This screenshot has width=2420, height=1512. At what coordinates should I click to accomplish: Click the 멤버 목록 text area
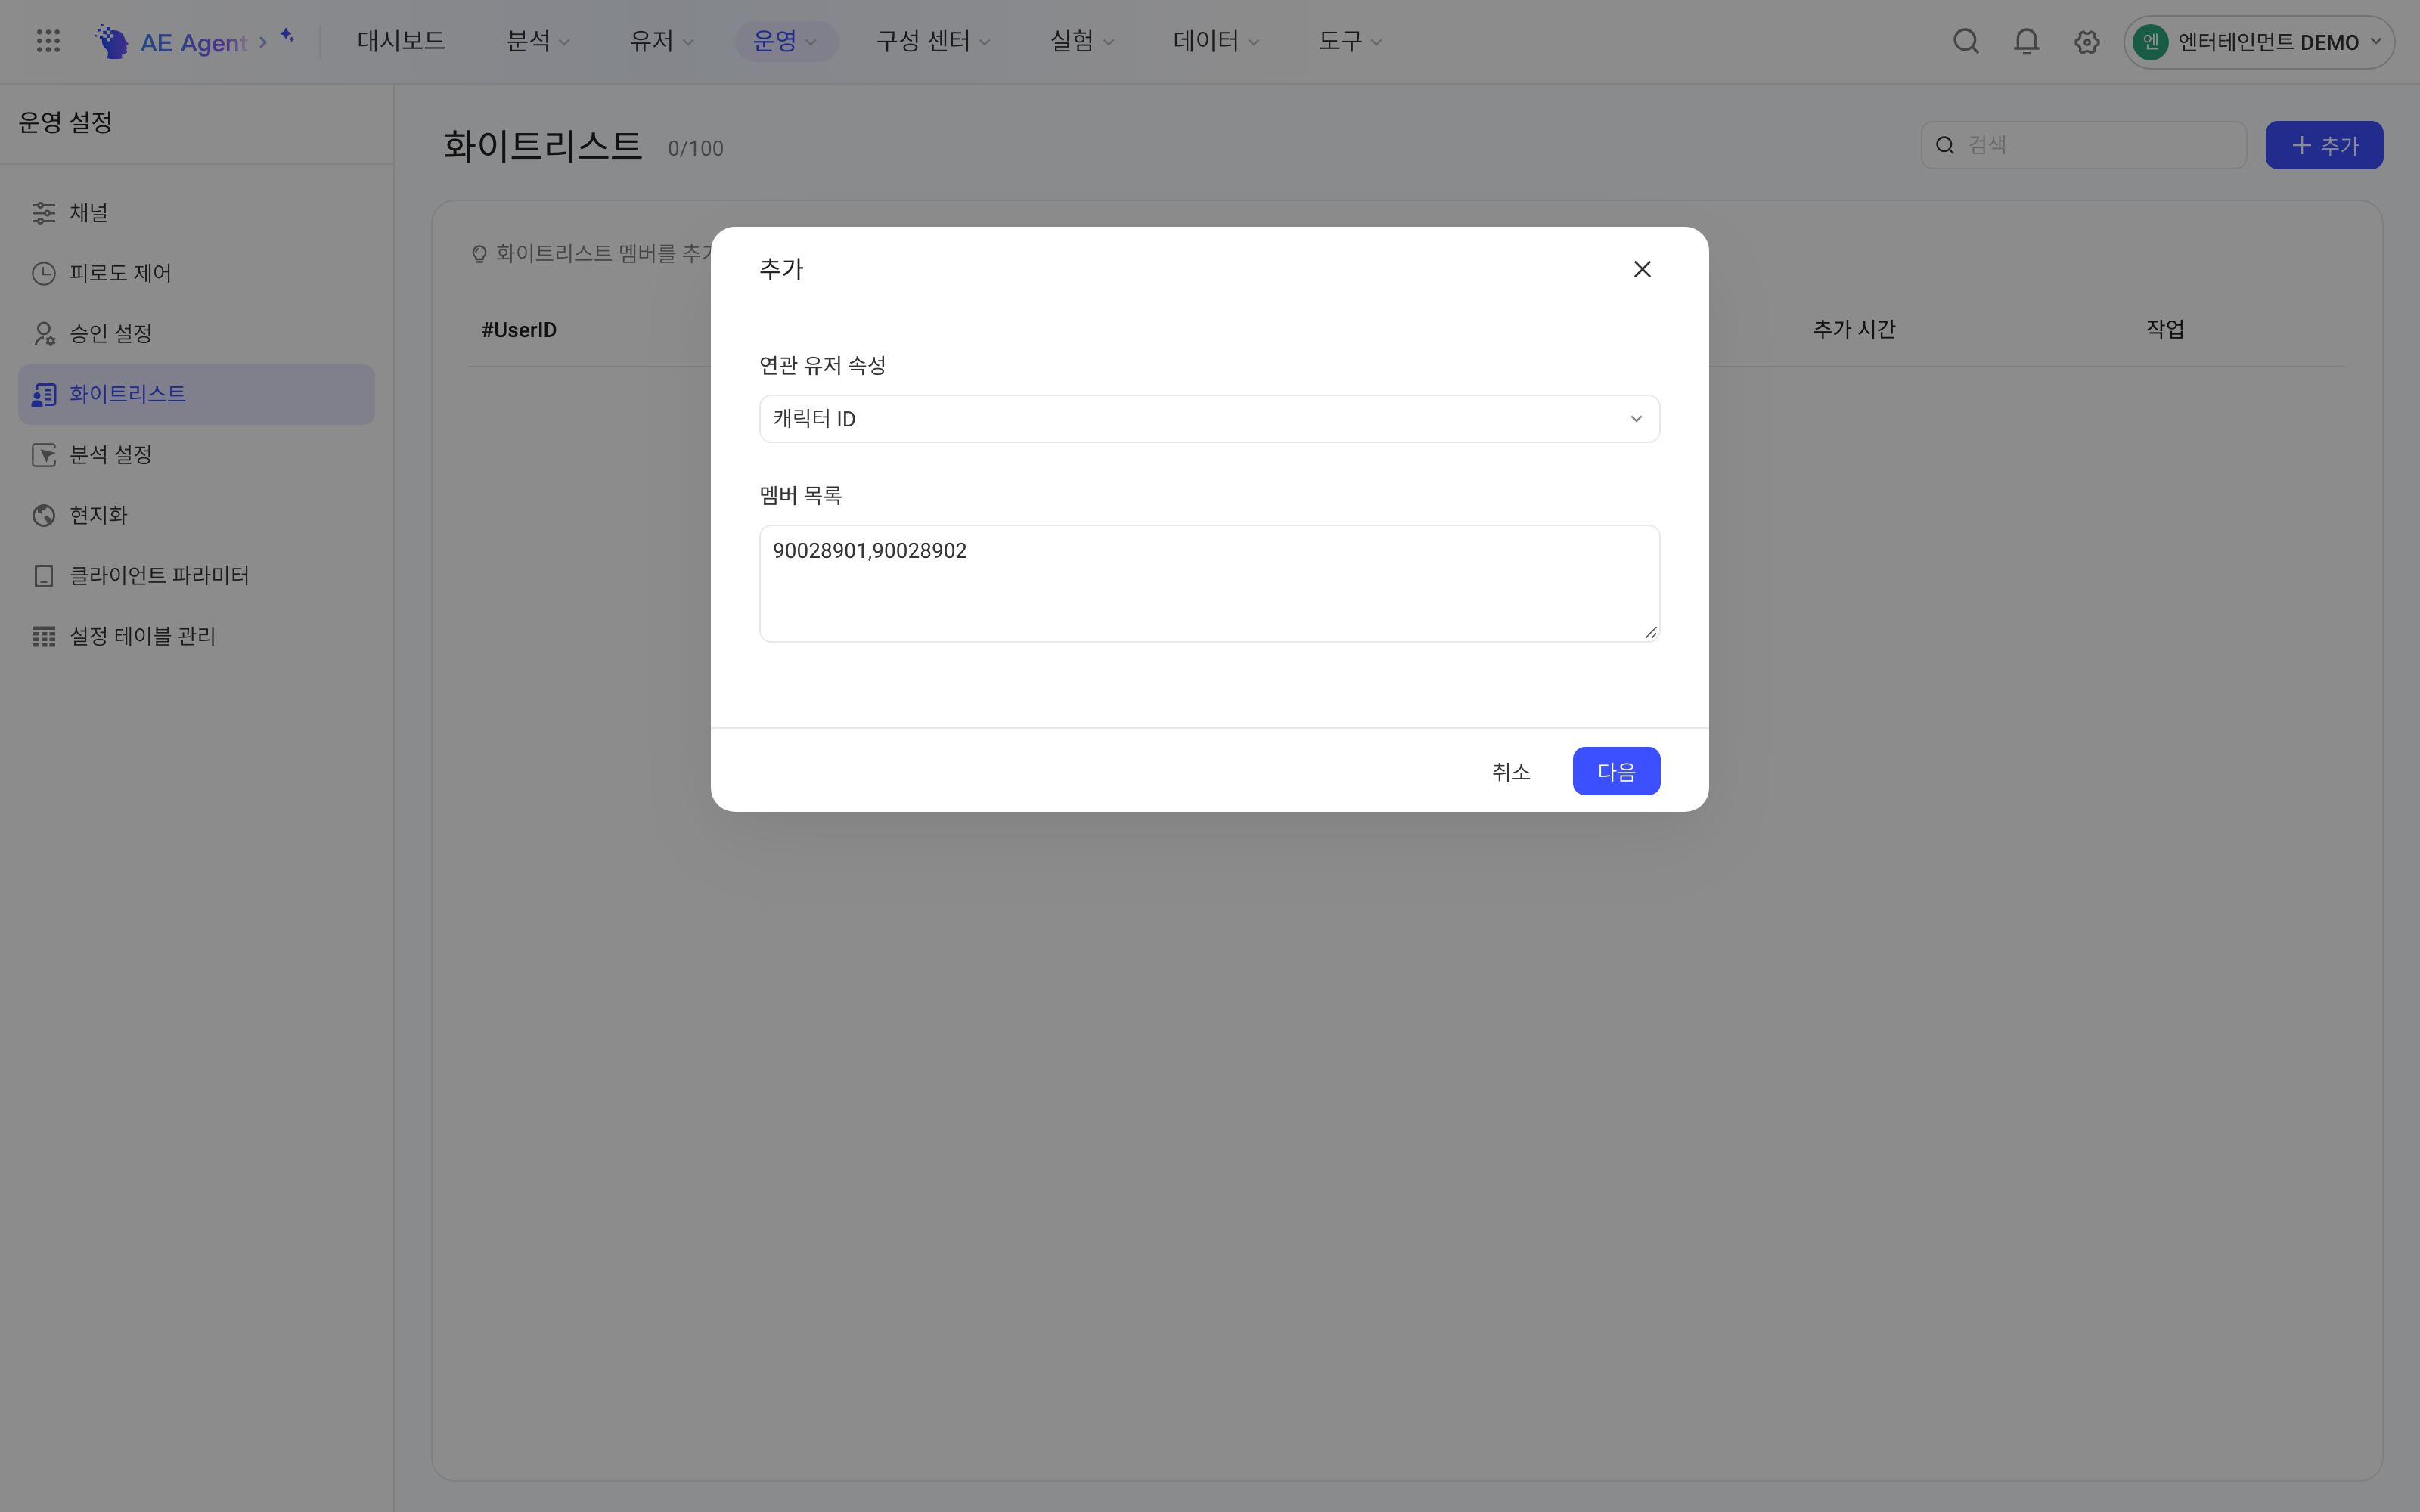click(x=1209, y=583)
